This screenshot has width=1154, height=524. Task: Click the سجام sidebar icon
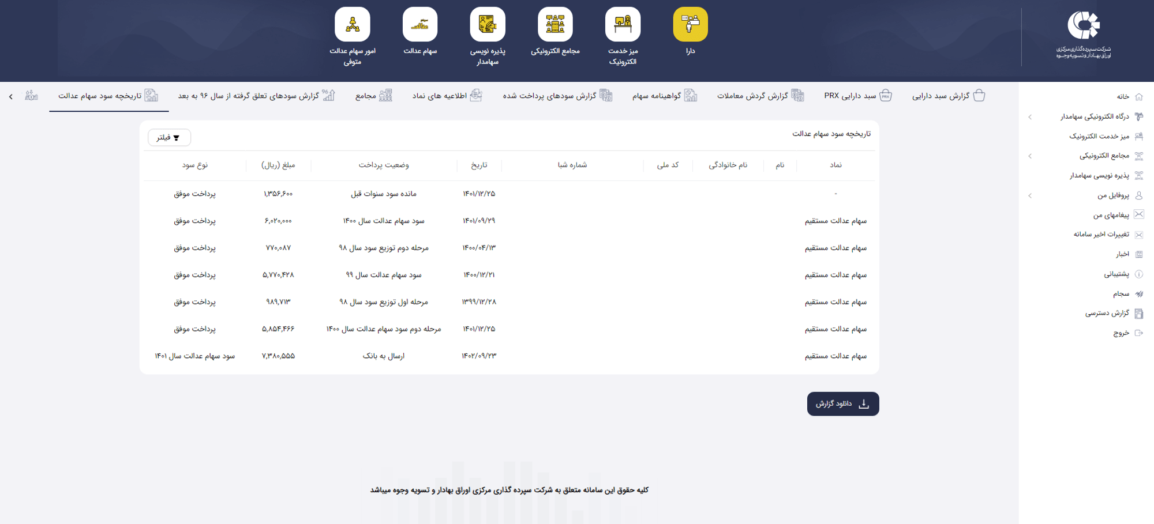click(x=1139, y=294)
